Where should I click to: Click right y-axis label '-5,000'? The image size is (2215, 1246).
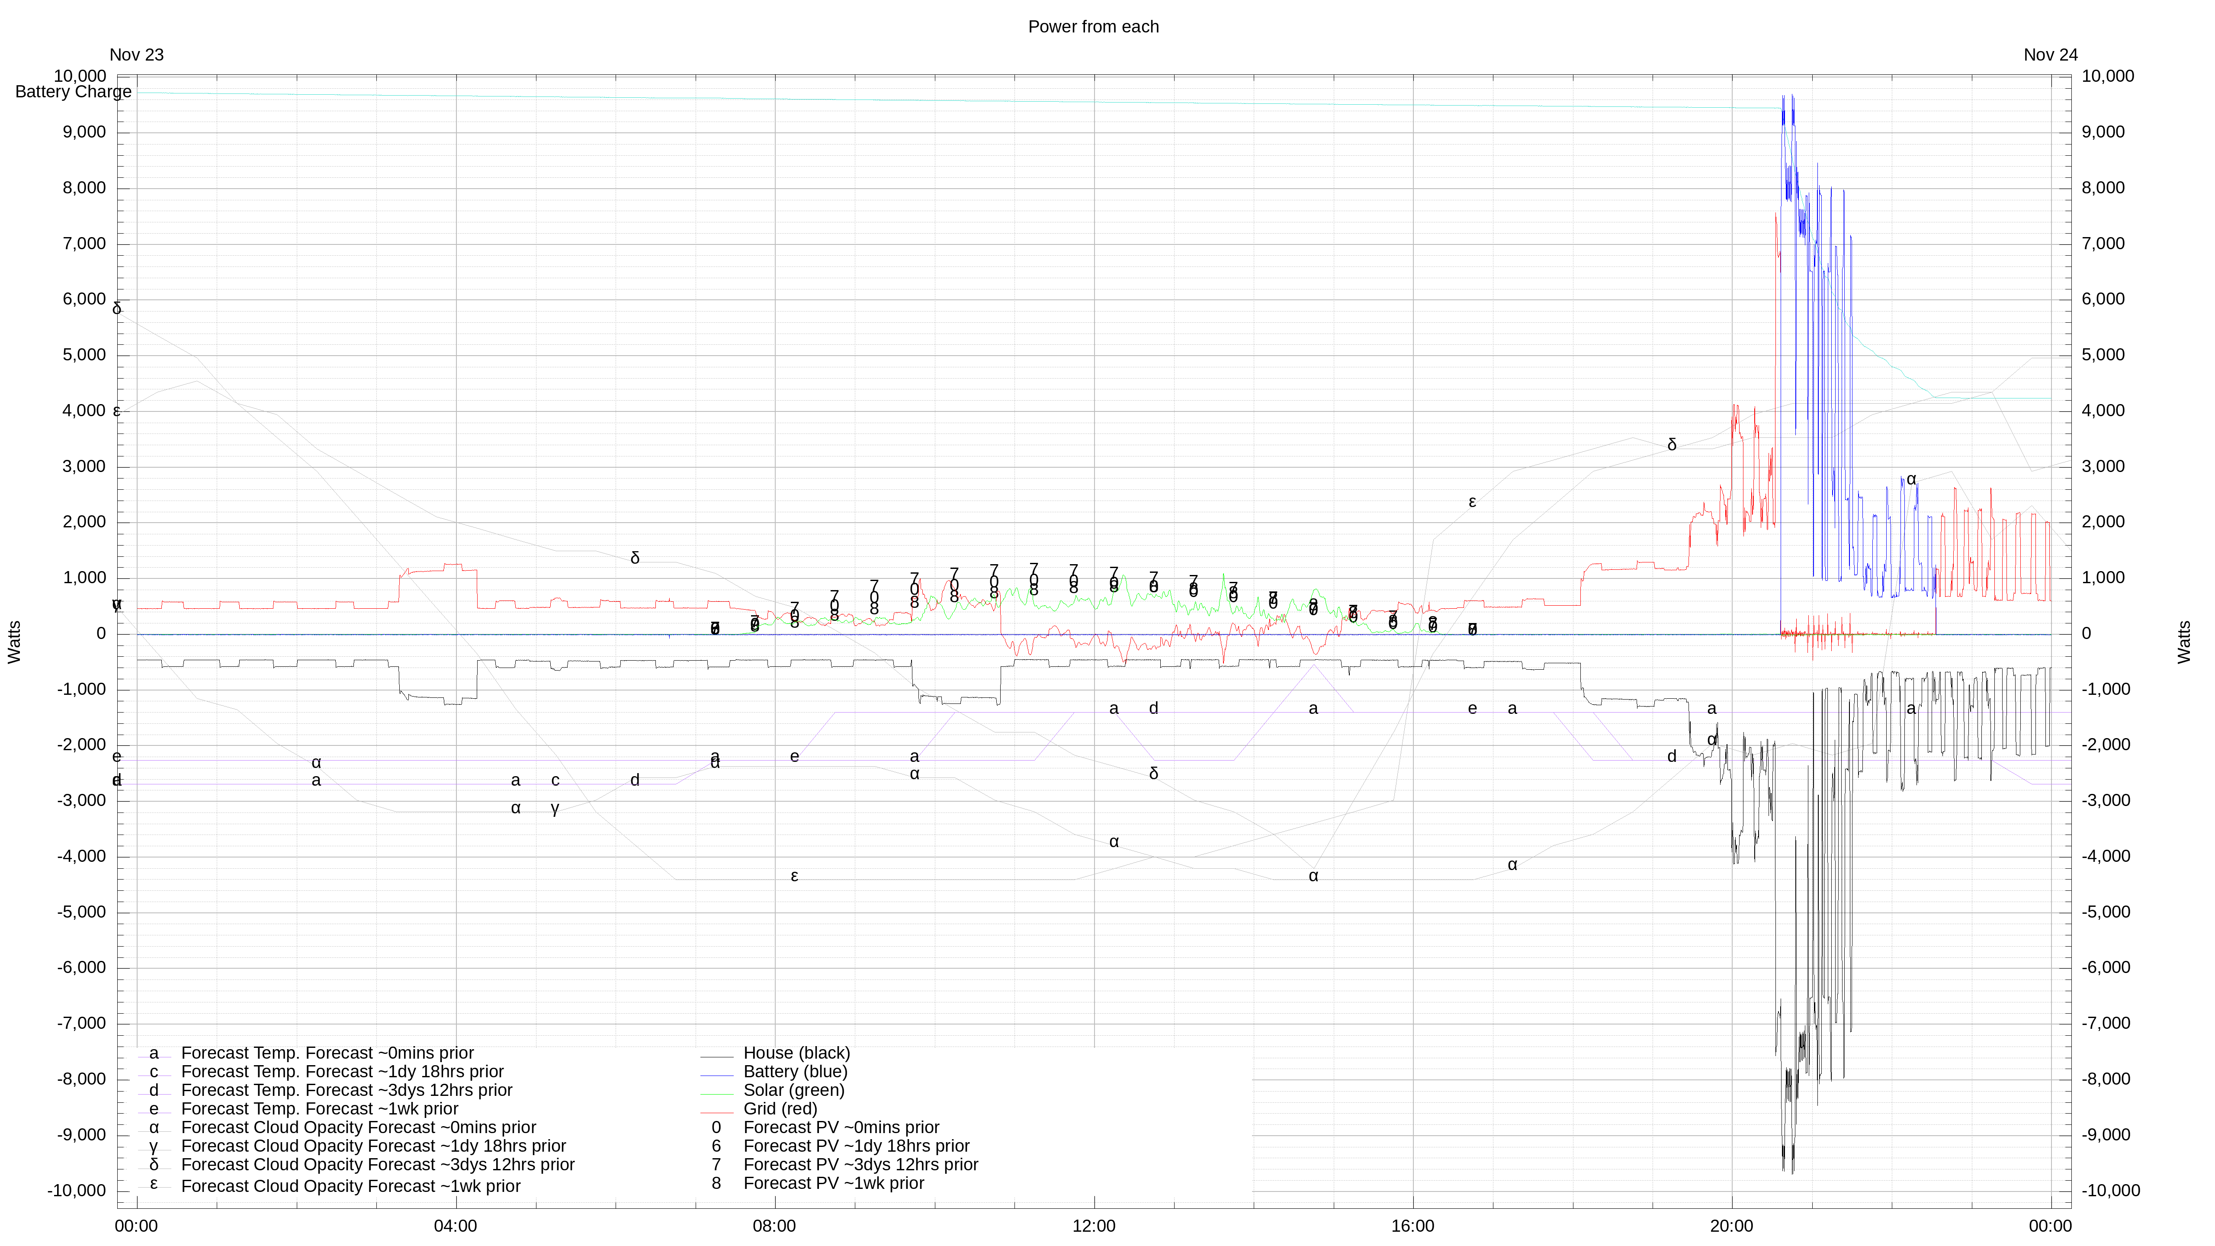tap(2106, 912)
